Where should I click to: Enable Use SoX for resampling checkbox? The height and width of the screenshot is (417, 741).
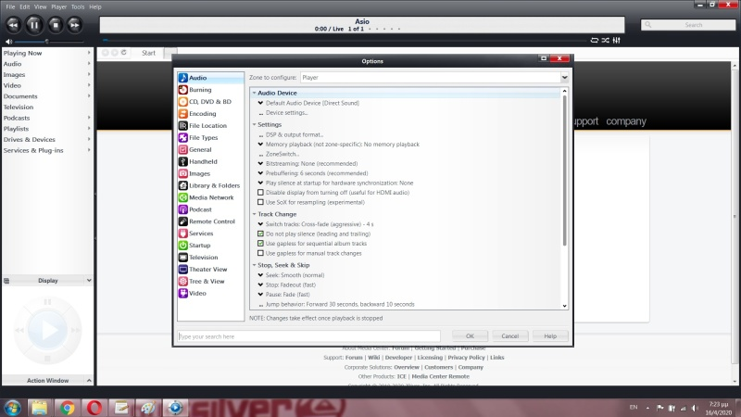point(260,202)
